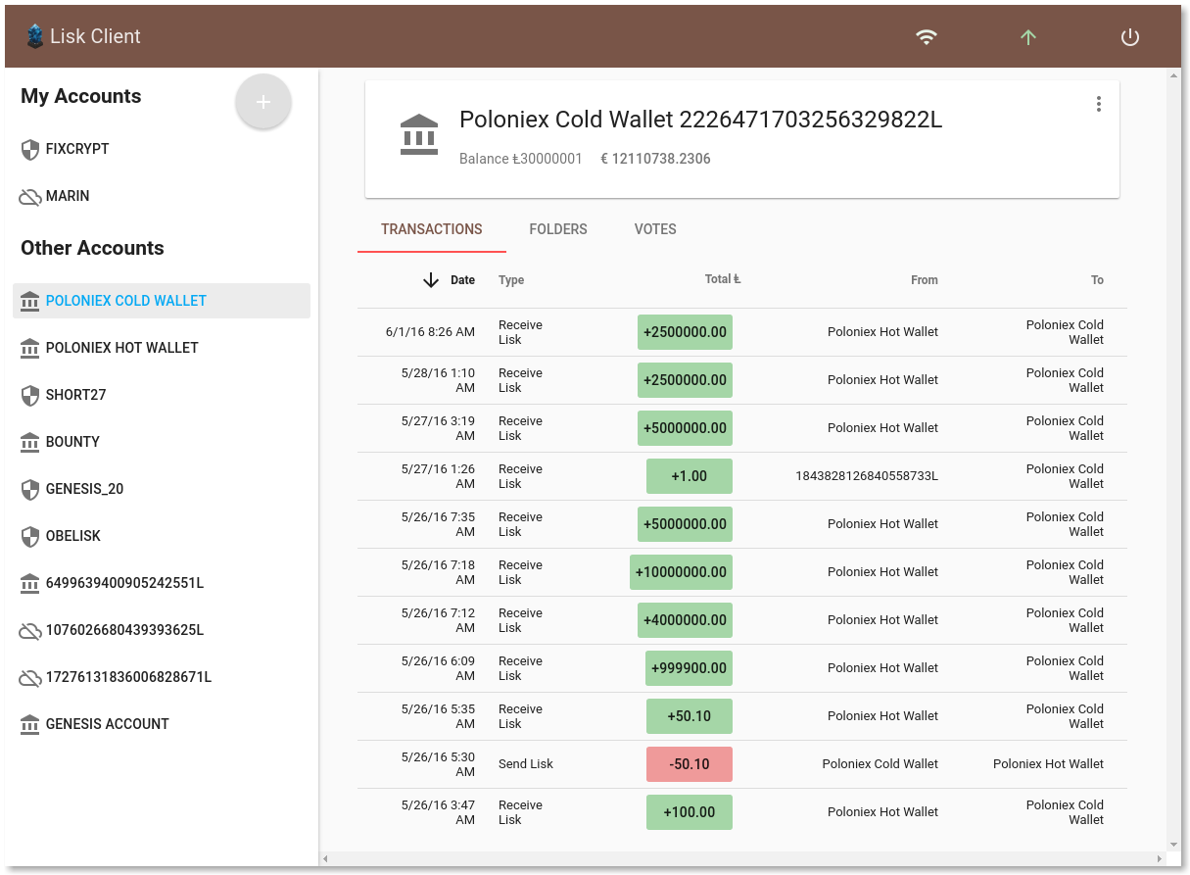Viewport: 1190px width, 875px height.
Task: Click the +2500000.00 amount dated 6/1/16
Action: click(685, 332)
